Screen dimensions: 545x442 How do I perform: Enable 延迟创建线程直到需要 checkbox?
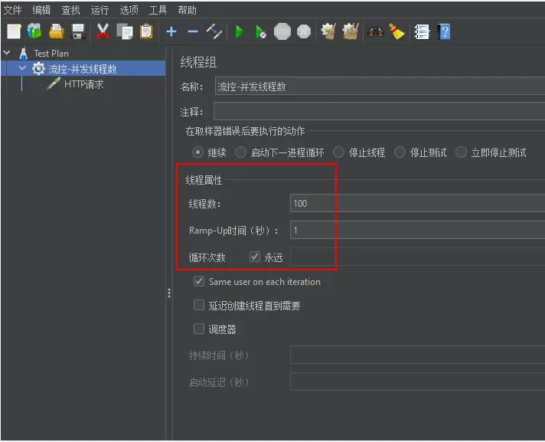click(199, 306)
